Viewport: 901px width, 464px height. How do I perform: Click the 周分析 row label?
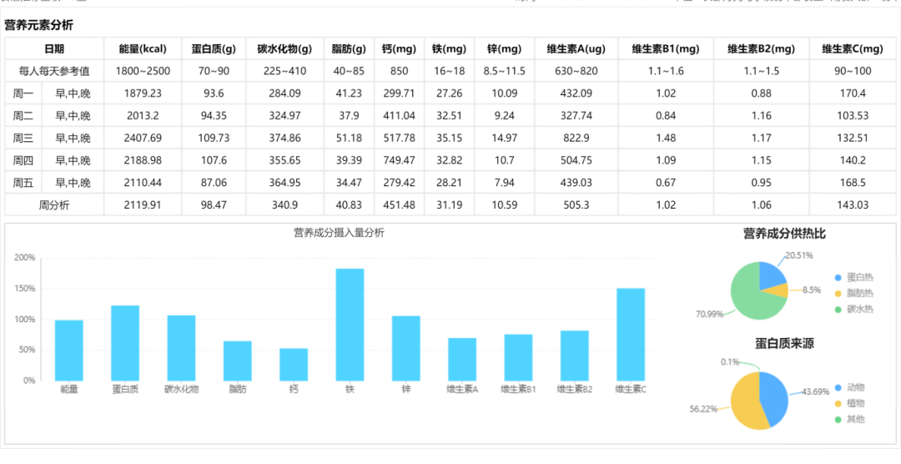click(x=54, y=204)
